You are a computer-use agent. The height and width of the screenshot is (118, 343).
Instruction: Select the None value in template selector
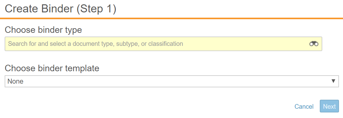[x=15, y=81]
